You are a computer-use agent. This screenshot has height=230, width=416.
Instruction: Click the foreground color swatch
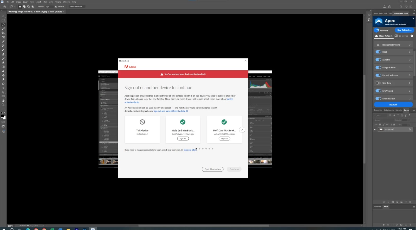2,116
